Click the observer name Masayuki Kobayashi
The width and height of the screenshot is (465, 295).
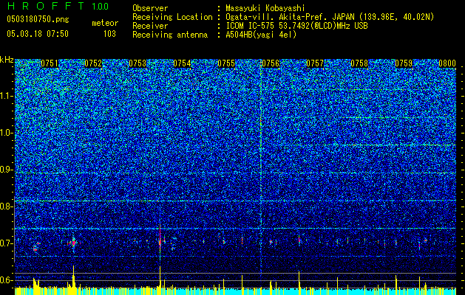[265, 8]
